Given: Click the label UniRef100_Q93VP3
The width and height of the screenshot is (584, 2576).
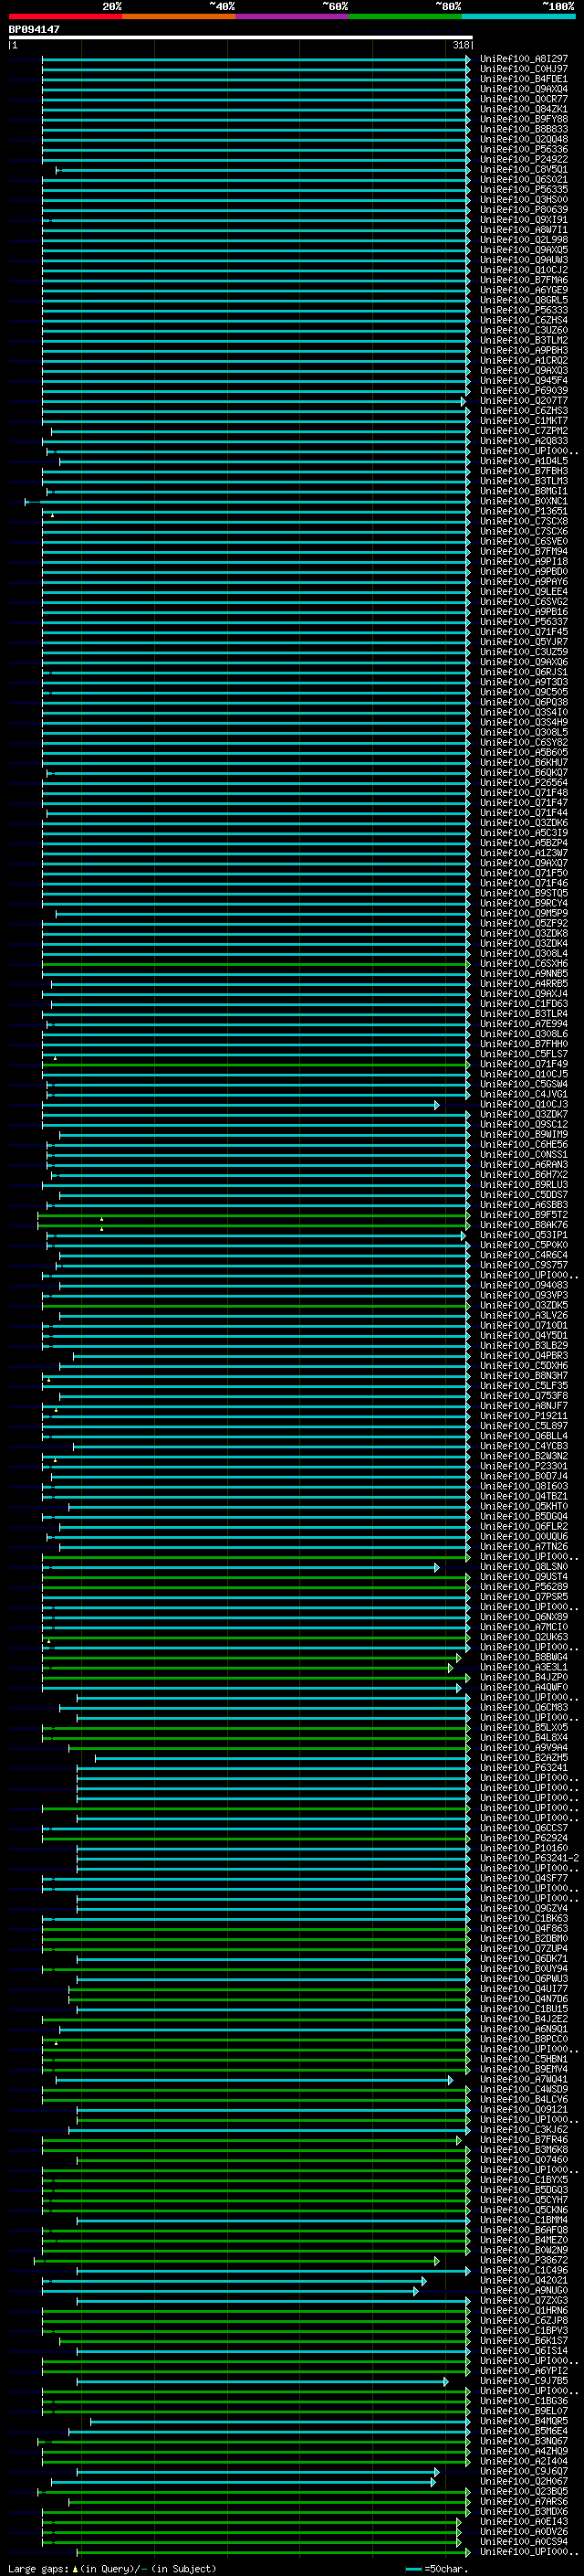Looking at the screenshot, I should click(523, 1295).
